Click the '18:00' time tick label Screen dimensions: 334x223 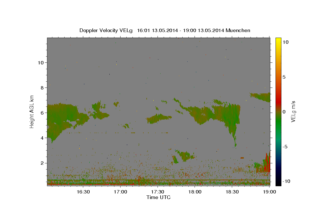[195, 192]
